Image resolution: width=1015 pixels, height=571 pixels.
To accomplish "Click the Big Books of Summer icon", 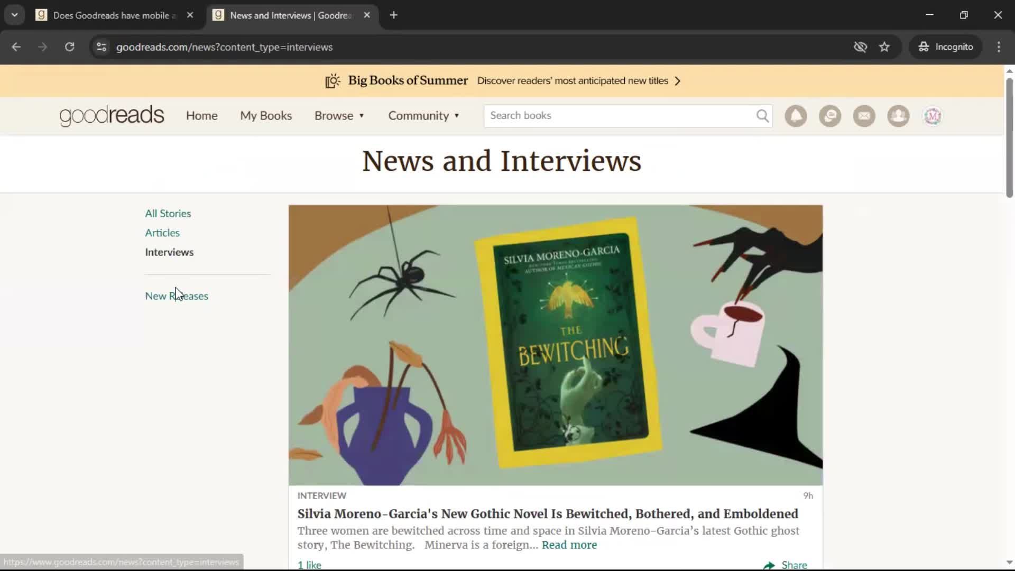I will pos(333,81).
